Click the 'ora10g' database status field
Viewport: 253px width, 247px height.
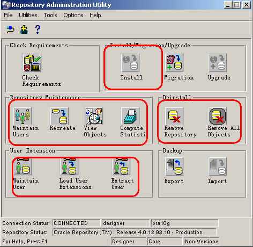(184, 223)
